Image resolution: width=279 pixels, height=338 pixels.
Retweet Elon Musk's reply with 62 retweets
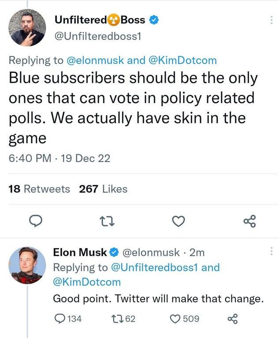coord(112,318)
